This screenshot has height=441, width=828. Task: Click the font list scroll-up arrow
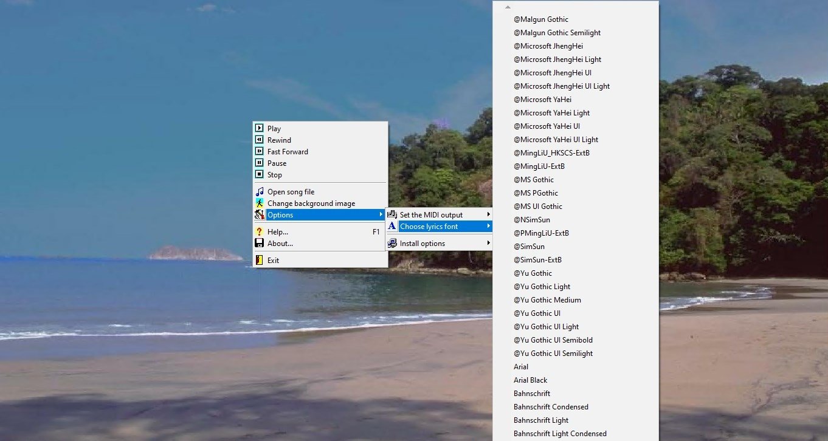coord(508,7)
